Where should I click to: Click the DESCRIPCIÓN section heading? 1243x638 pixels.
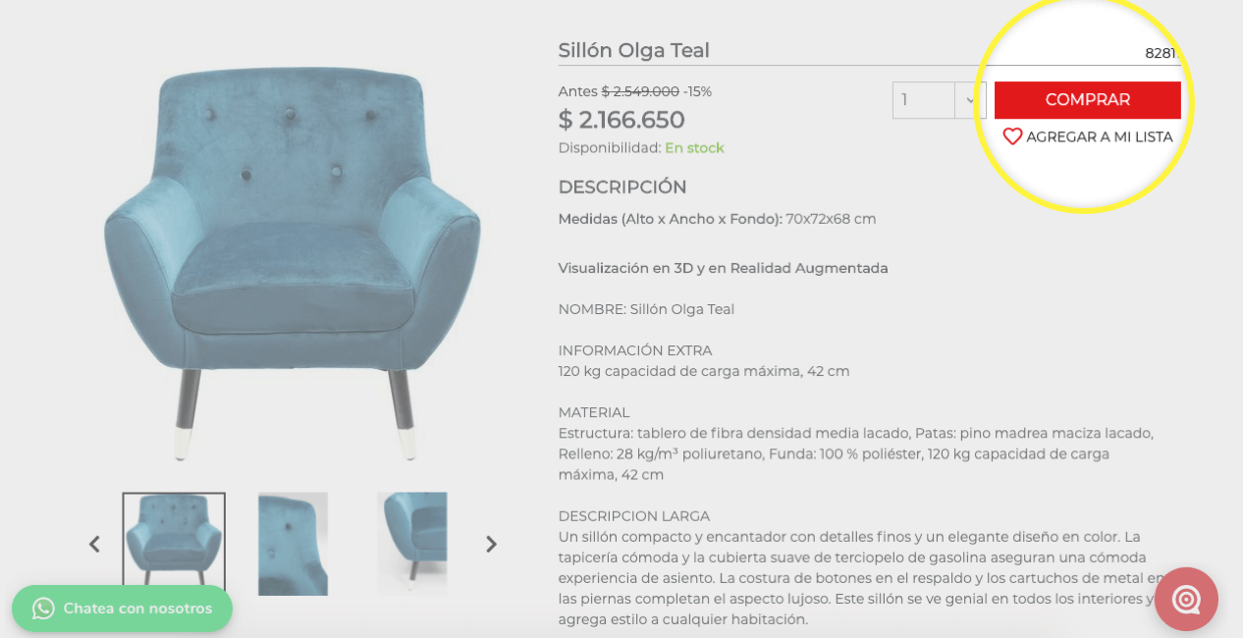tap(622, 186)
